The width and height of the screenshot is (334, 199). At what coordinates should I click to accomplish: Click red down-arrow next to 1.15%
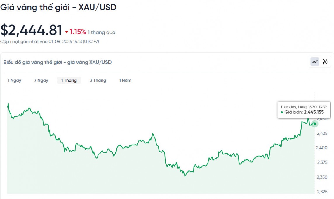coord(67,32)
